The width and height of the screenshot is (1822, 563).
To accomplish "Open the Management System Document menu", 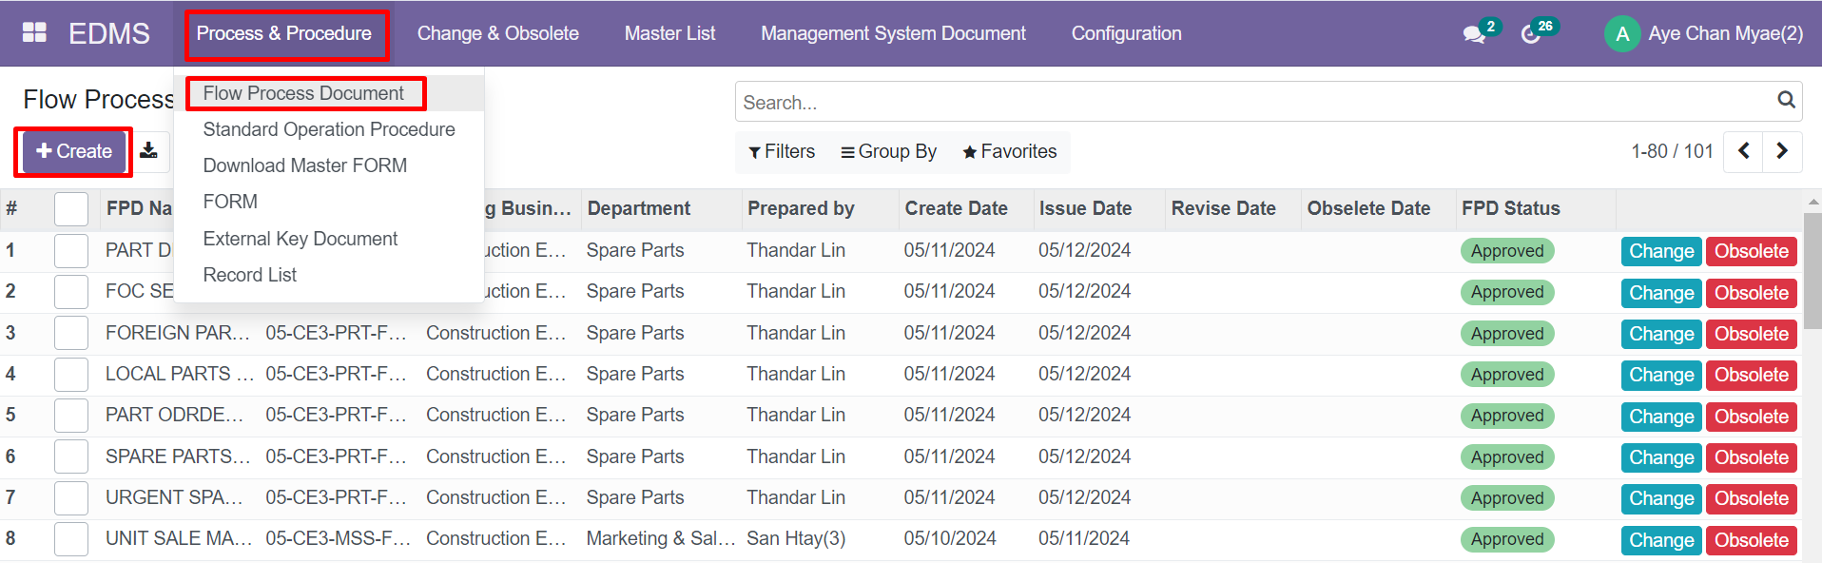I will [893, 33].
